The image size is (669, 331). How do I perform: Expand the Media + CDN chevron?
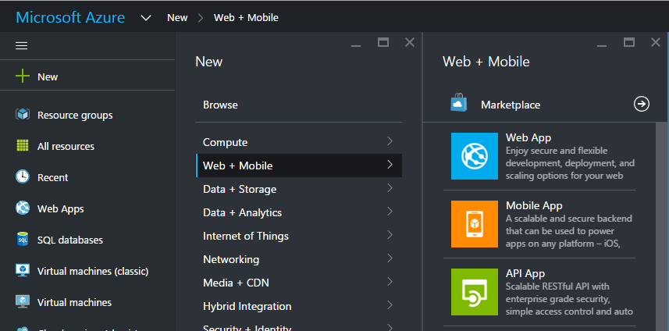[x=390, y=282]
